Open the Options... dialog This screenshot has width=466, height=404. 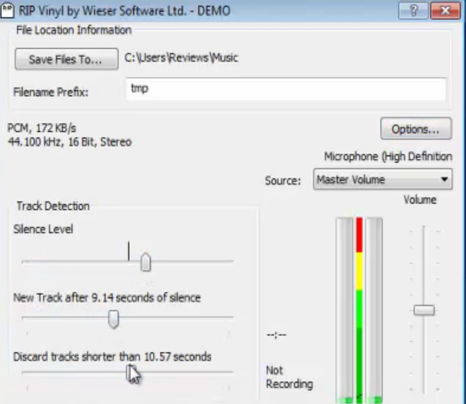(x=416, y=129)
